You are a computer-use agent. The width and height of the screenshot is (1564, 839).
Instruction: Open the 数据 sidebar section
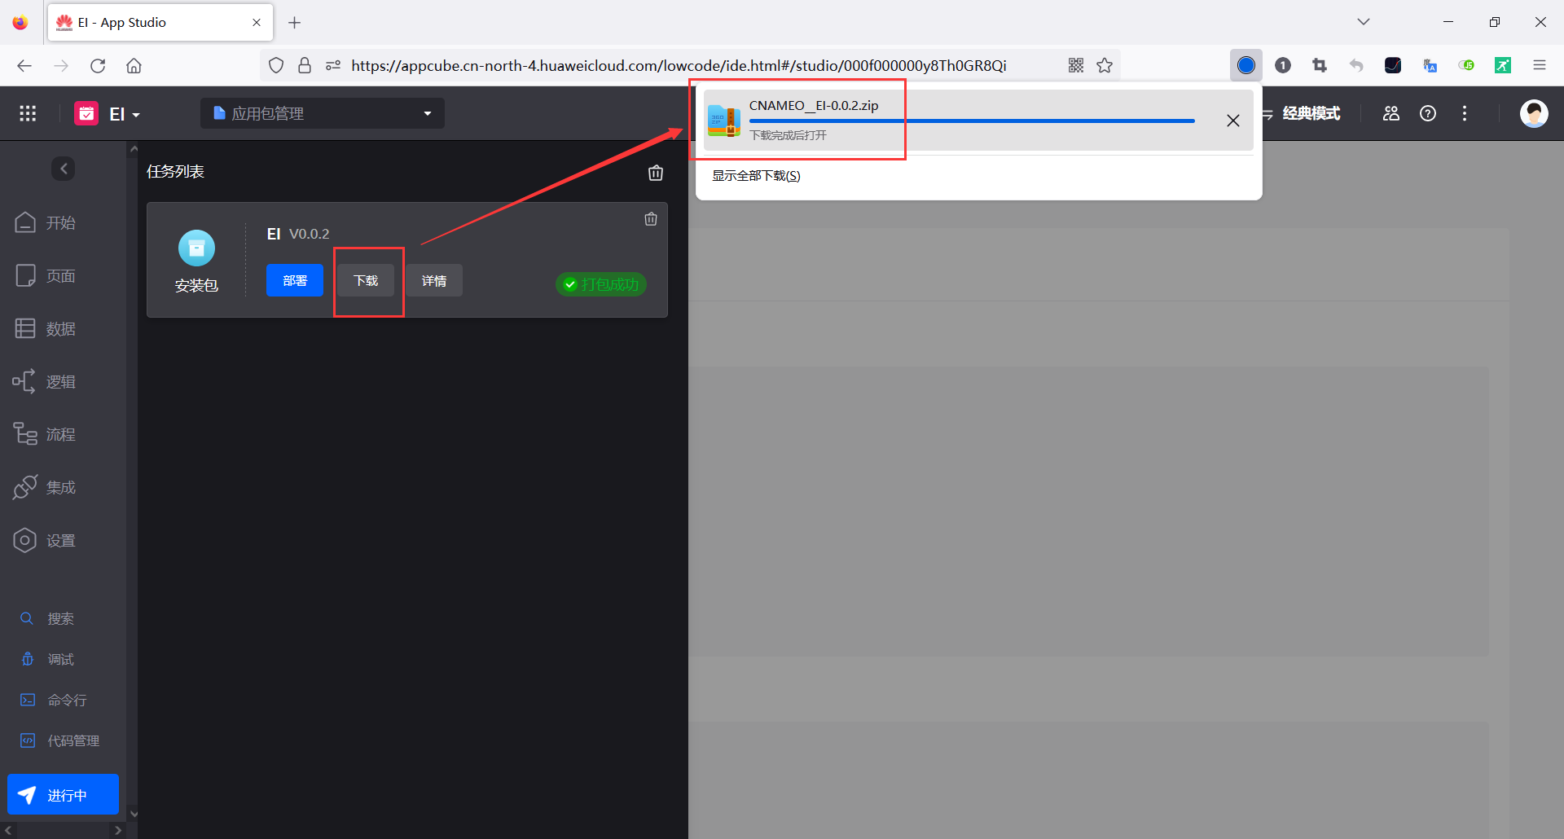pyautogui.click(x=46, y=328)
